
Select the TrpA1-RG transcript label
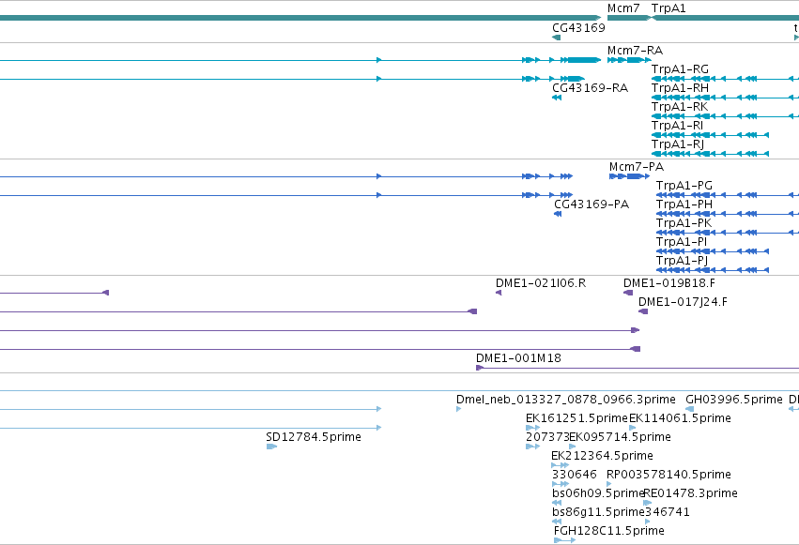(680, 68)
